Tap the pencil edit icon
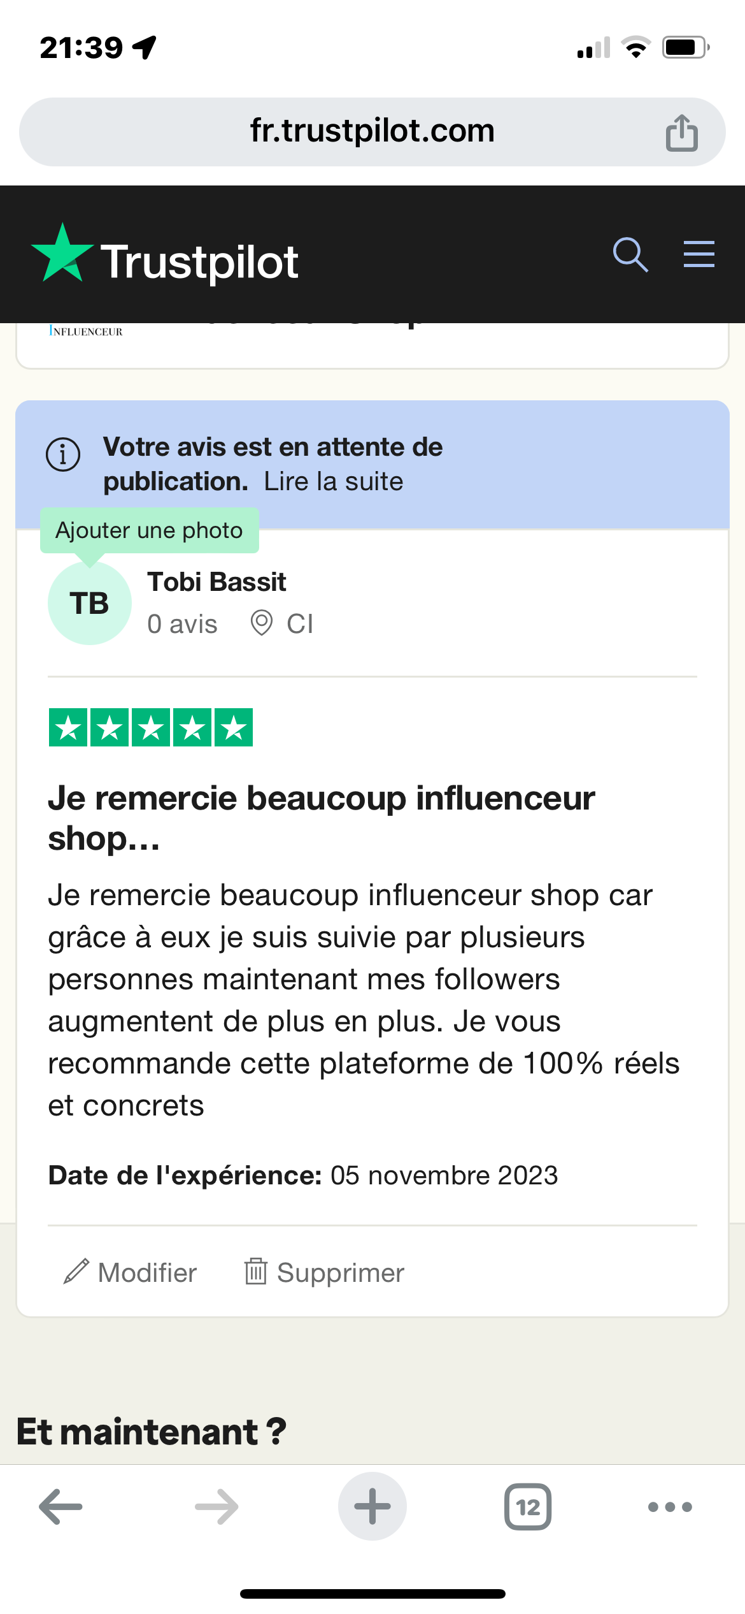This screenshot has height=1614, width=745. pyautogui.click(x=76, y=1272)
